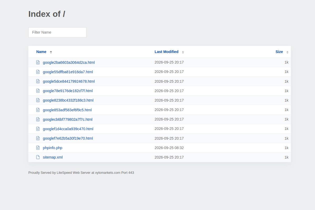Open google2ba6603a3064d2ca.html link
This screenshot has width=315, height=210.
[x=69, y=62]
